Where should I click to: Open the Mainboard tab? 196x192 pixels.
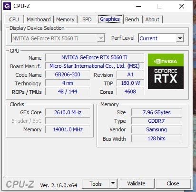(39, 19)
